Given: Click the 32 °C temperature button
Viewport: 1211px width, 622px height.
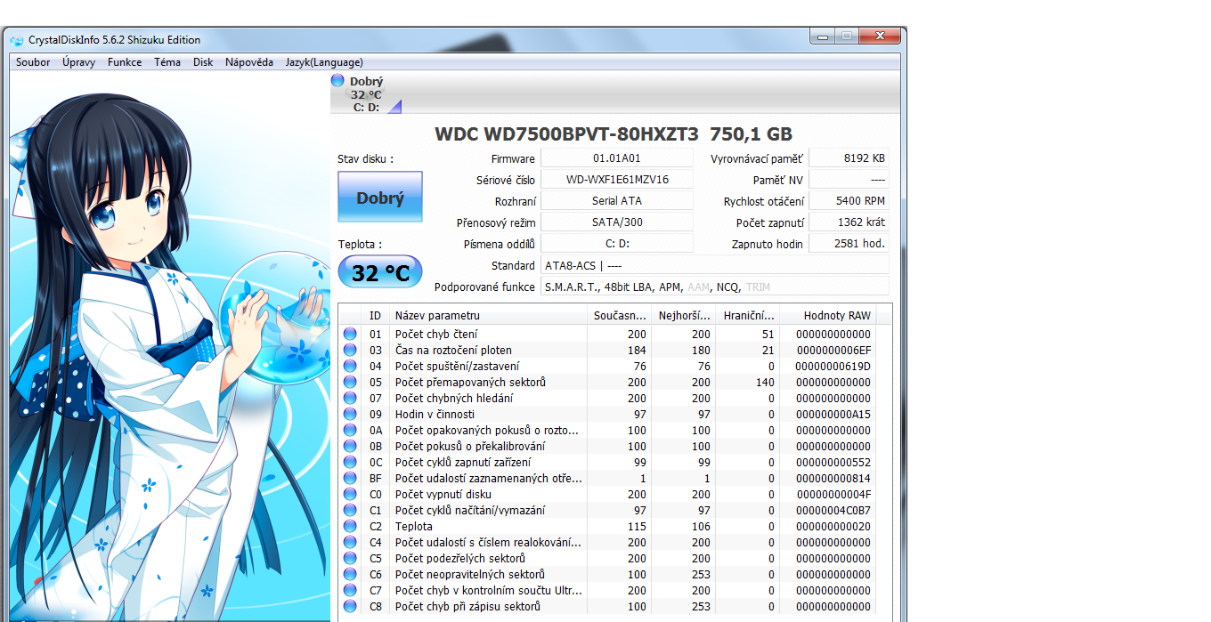Looking at the screenshot, I should (380, 272).
